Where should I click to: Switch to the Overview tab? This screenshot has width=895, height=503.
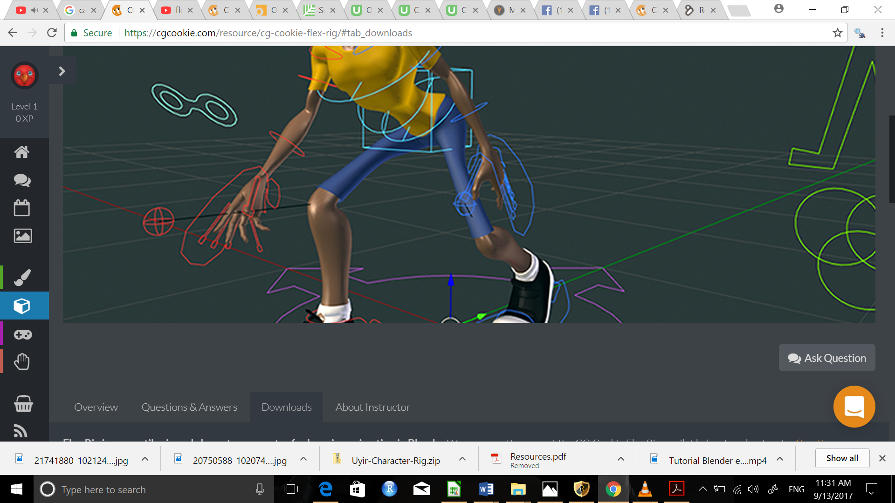pos(96,407)
